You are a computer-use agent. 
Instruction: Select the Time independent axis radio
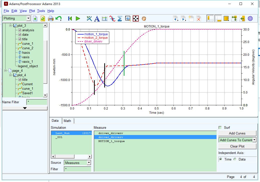(x=221, y=159)
